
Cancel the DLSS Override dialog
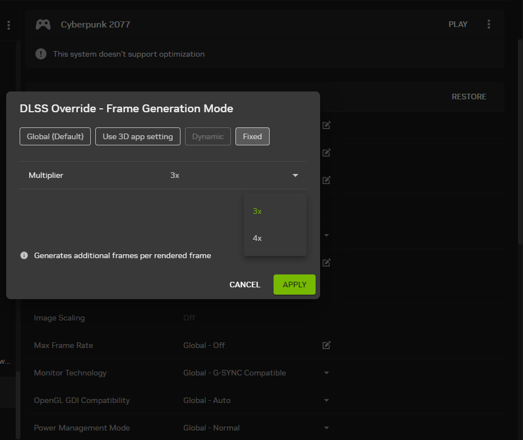tap(245, 285)
